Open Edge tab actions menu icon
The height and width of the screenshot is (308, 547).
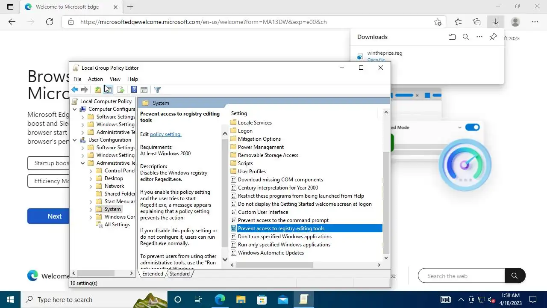click(x=10, y=7)
